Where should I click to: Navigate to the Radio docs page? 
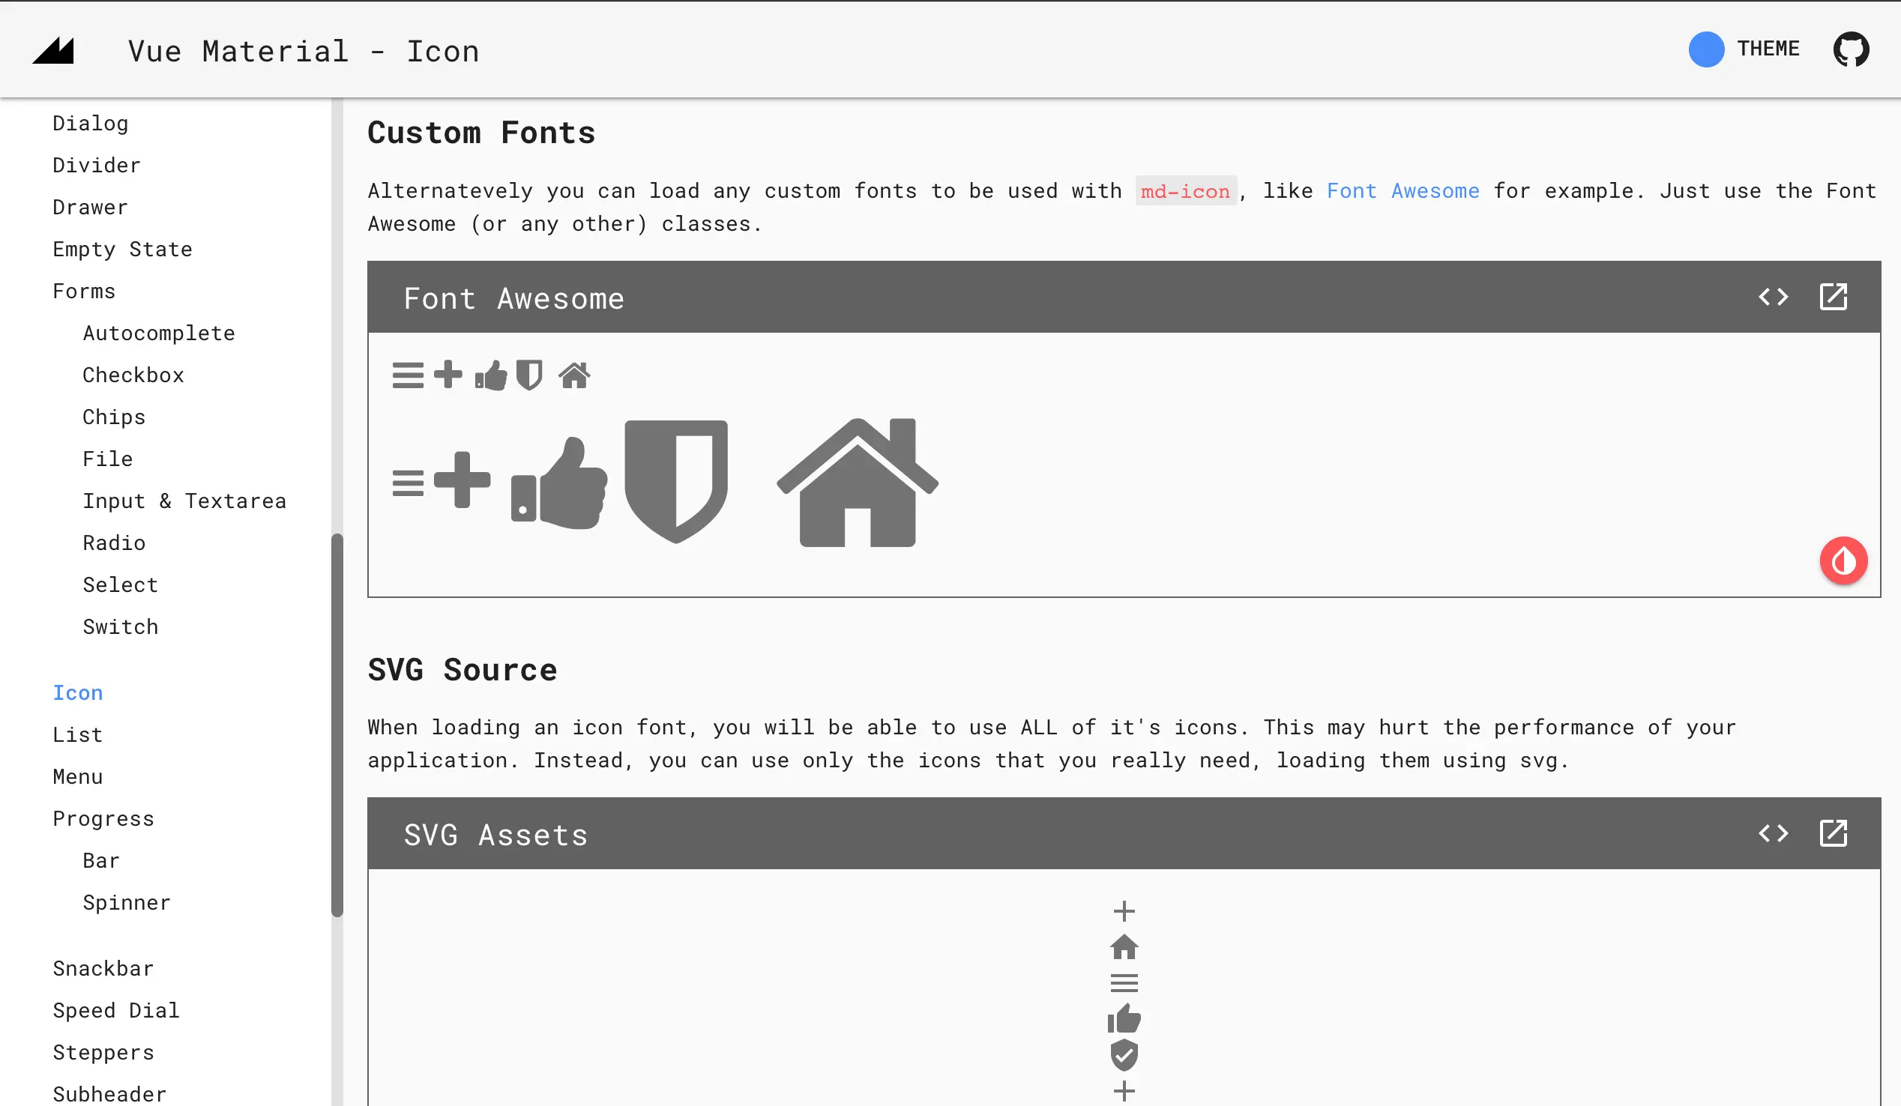click(x=114, y=543)
